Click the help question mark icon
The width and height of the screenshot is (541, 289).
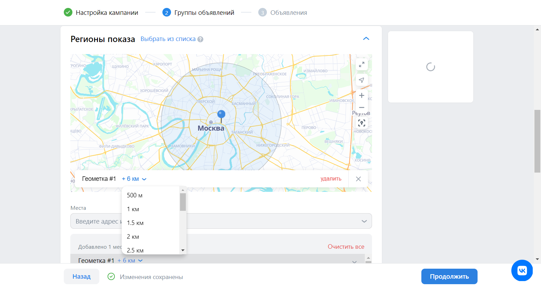(200, 39)
